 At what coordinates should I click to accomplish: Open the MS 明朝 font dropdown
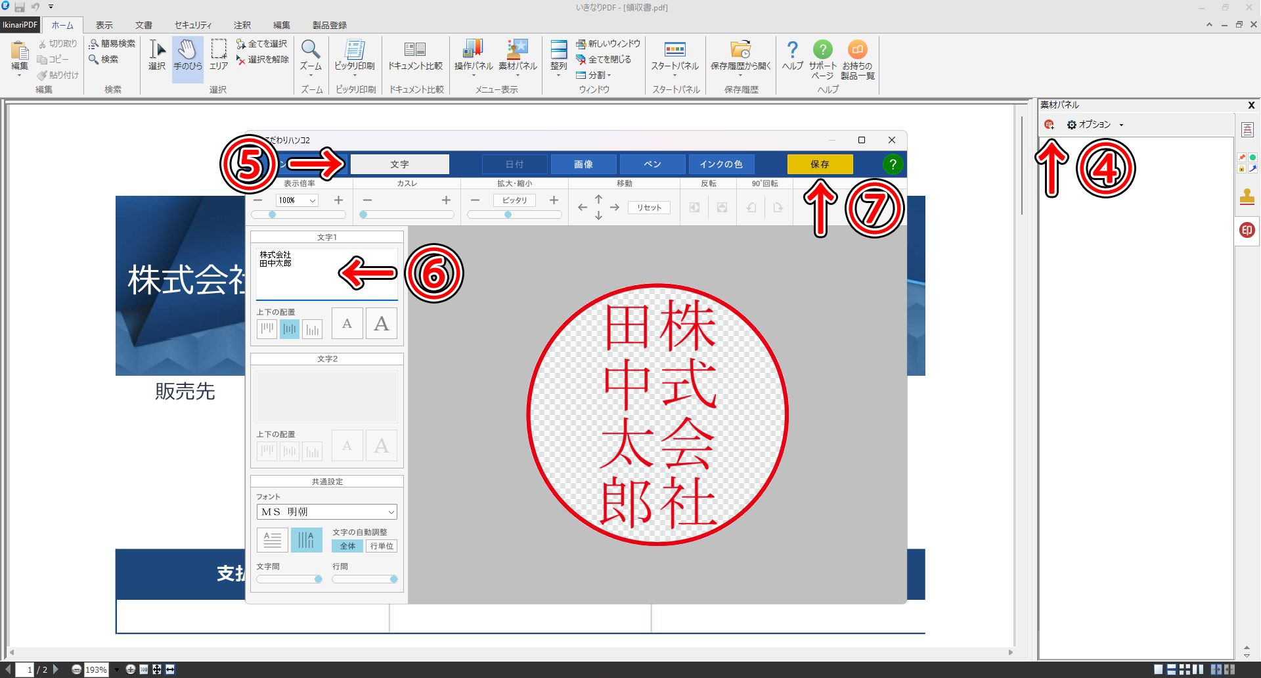coord(327,512)
